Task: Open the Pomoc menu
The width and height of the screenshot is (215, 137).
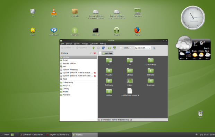Action: 103,44
